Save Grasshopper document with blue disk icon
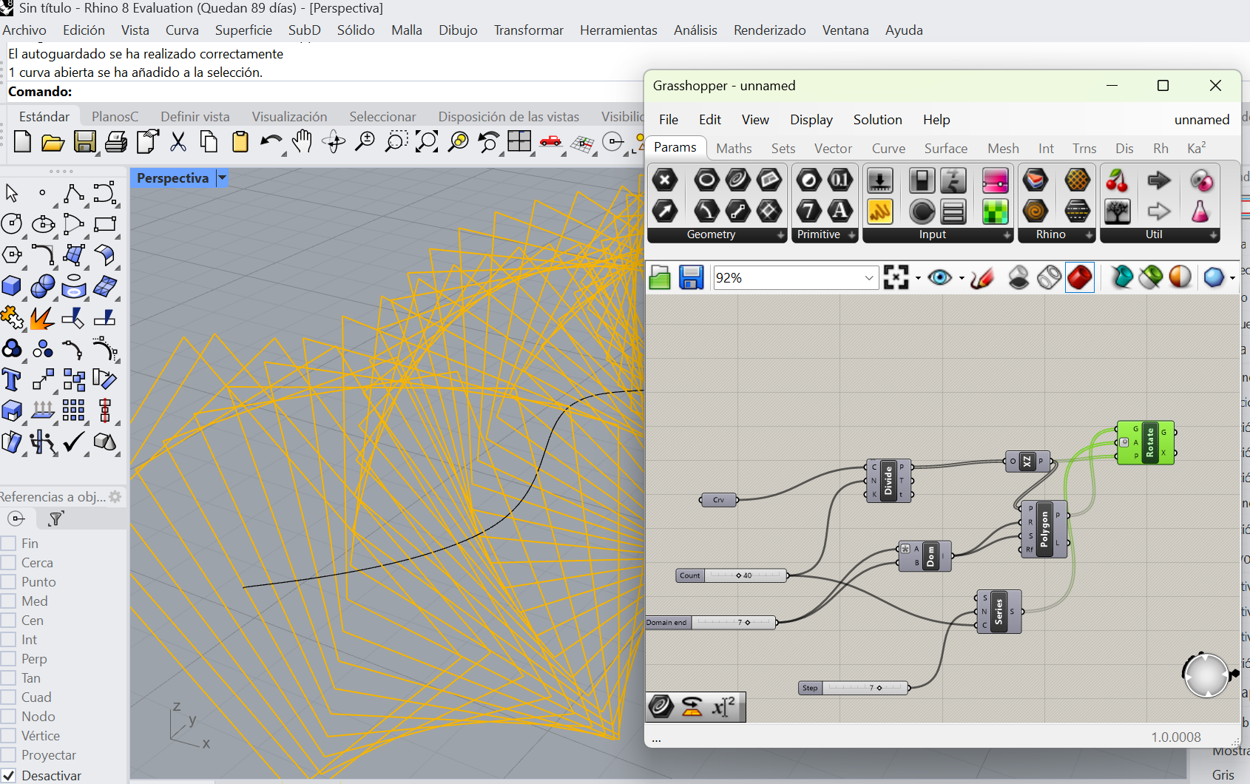The image size is (1250, 784). pos(691,278)
